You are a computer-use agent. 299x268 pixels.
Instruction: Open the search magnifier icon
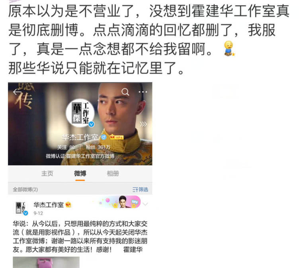click(x=125, y=92)
